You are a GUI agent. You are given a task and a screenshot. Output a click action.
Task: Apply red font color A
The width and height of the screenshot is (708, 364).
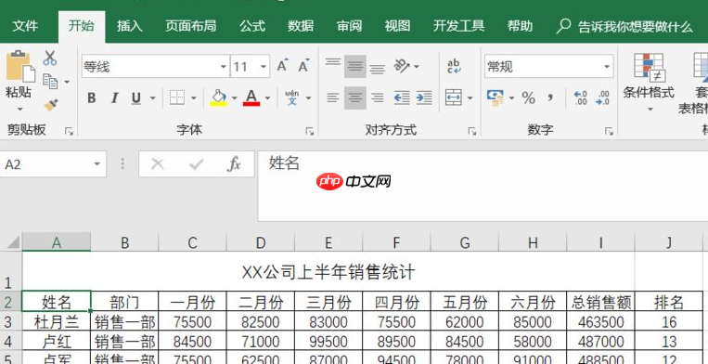coord(251,98)
